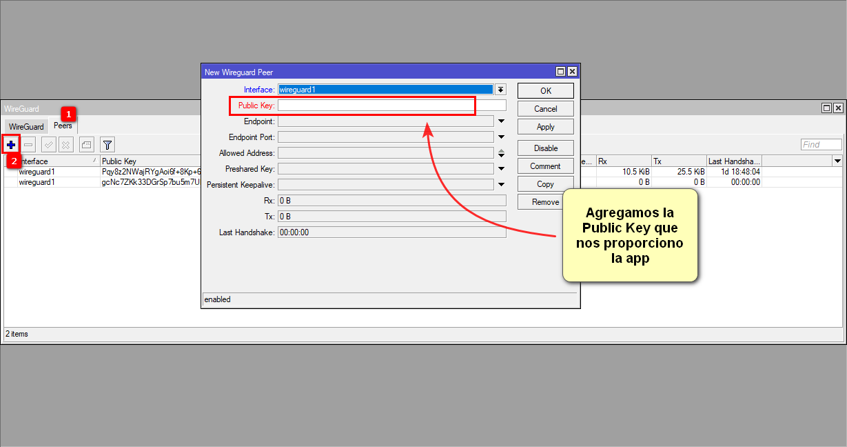Click the checkmark enable icon in toolbar

49,144
